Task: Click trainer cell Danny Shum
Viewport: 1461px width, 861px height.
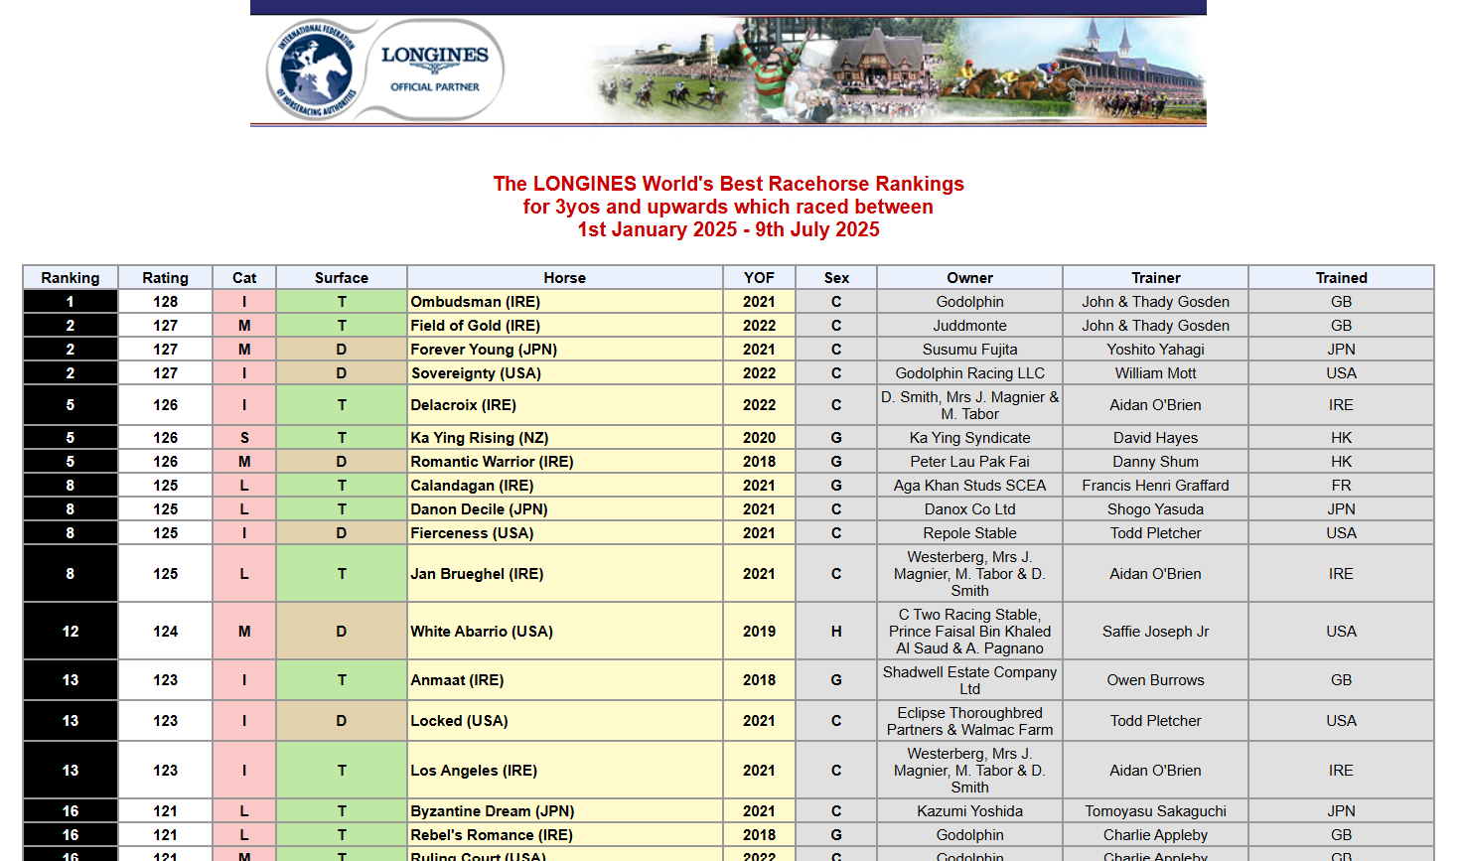Action: click(1156, 462)
